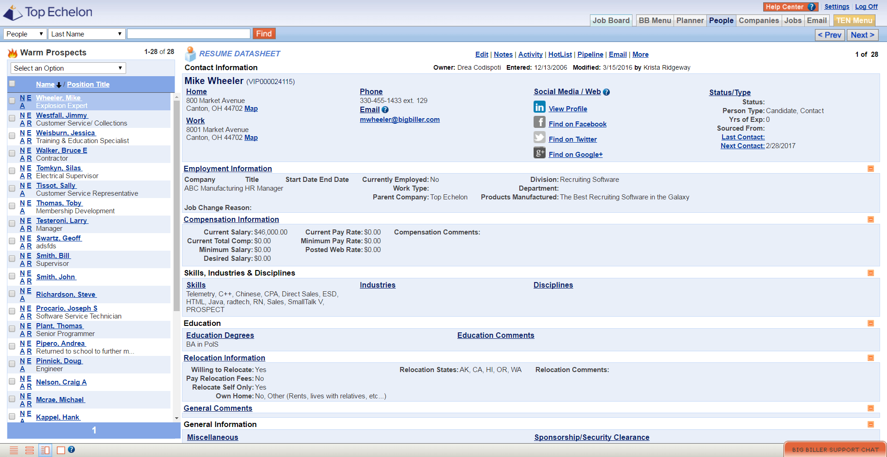Screen dimensions: 887x457
Task: Switch to the Jobs tab
Action: click(x=793, y=21)
